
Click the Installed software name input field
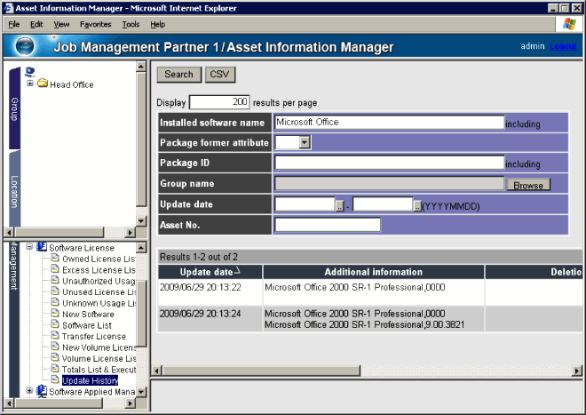(389, 123)
